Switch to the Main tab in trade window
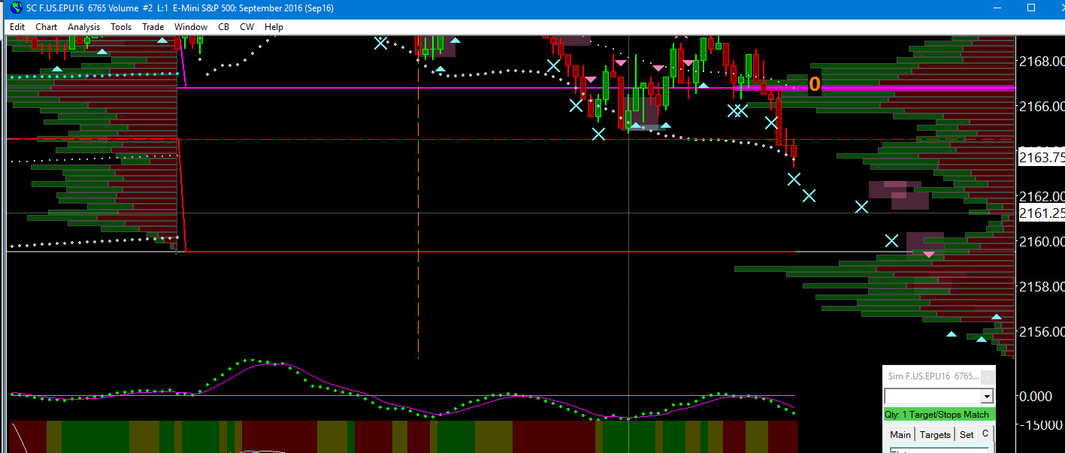 point(900,434)
